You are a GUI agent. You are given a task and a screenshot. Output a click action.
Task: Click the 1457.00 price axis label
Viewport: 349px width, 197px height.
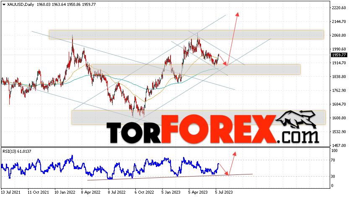(339, 146)
